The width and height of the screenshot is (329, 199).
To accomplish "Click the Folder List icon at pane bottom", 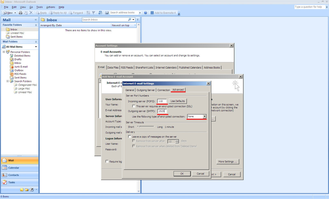I will pos(27,190).
